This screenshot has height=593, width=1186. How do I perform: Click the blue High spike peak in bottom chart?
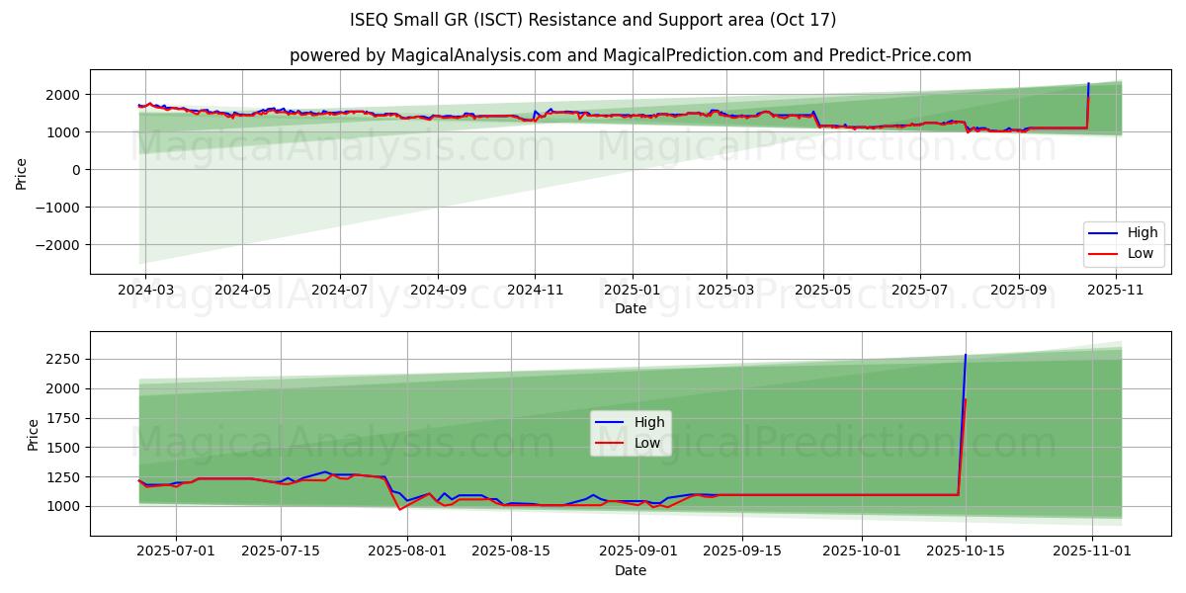click(x=966, y=355)
